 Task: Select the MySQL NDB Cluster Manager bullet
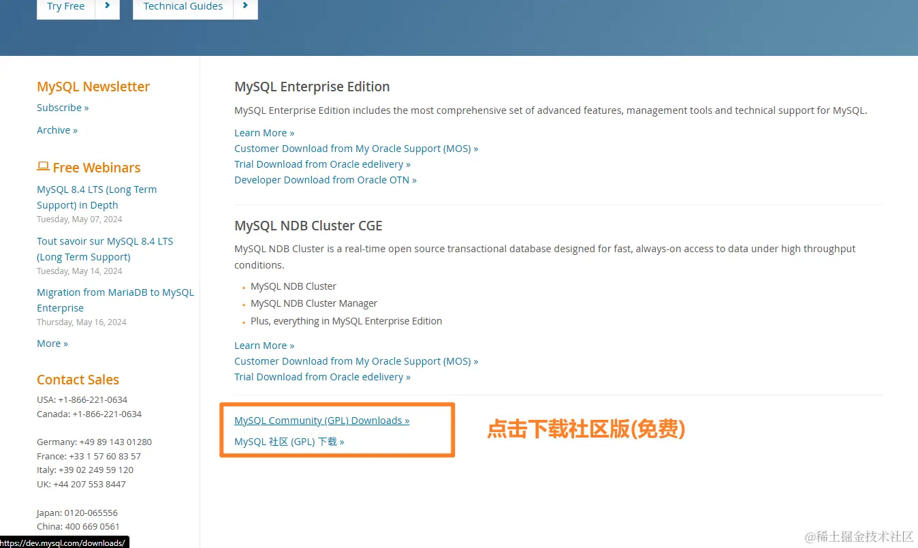pos(314,303)
